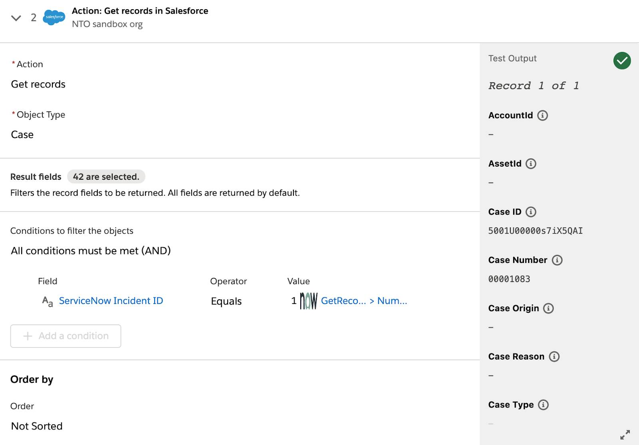Click the 'Case Origin' field label
Image resolution: width=639 pixels, height=445 pixels.
514,308
